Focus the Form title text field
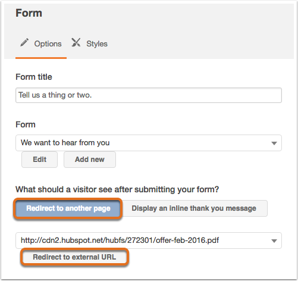298x281 pixels. tap(149, 95)
